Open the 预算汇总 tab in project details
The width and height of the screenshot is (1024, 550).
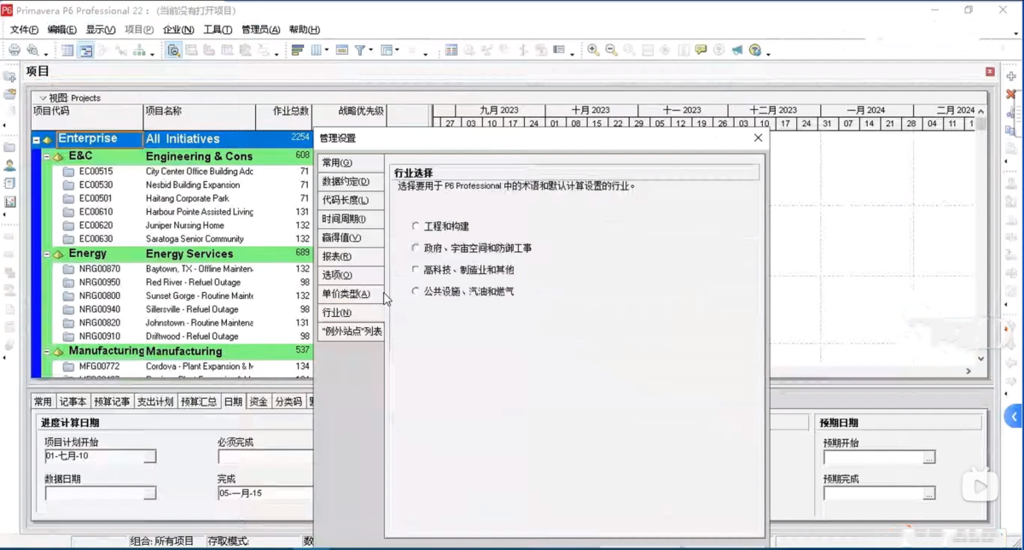click(x=199, y=401)
